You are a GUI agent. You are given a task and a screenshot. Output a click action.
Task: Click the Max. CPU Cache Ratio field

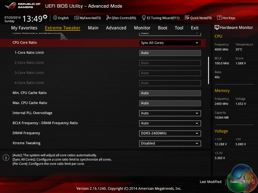[x=170, y=103]
